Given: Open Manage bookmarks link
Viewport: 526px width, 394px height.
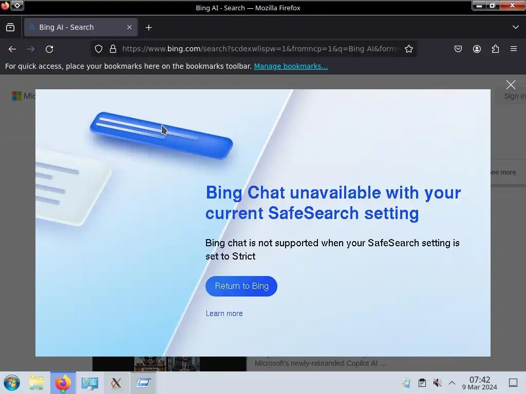Looking at the screenshot, I should [x=291, y=66].
